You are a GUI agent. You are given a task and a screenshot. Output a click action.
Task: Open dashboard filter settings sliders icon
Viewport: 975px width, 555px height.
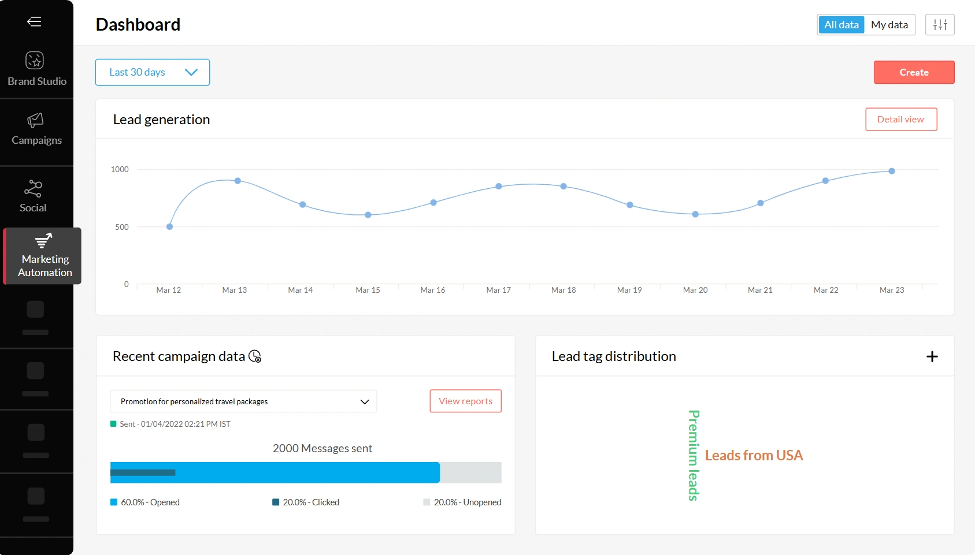[940, 25]
